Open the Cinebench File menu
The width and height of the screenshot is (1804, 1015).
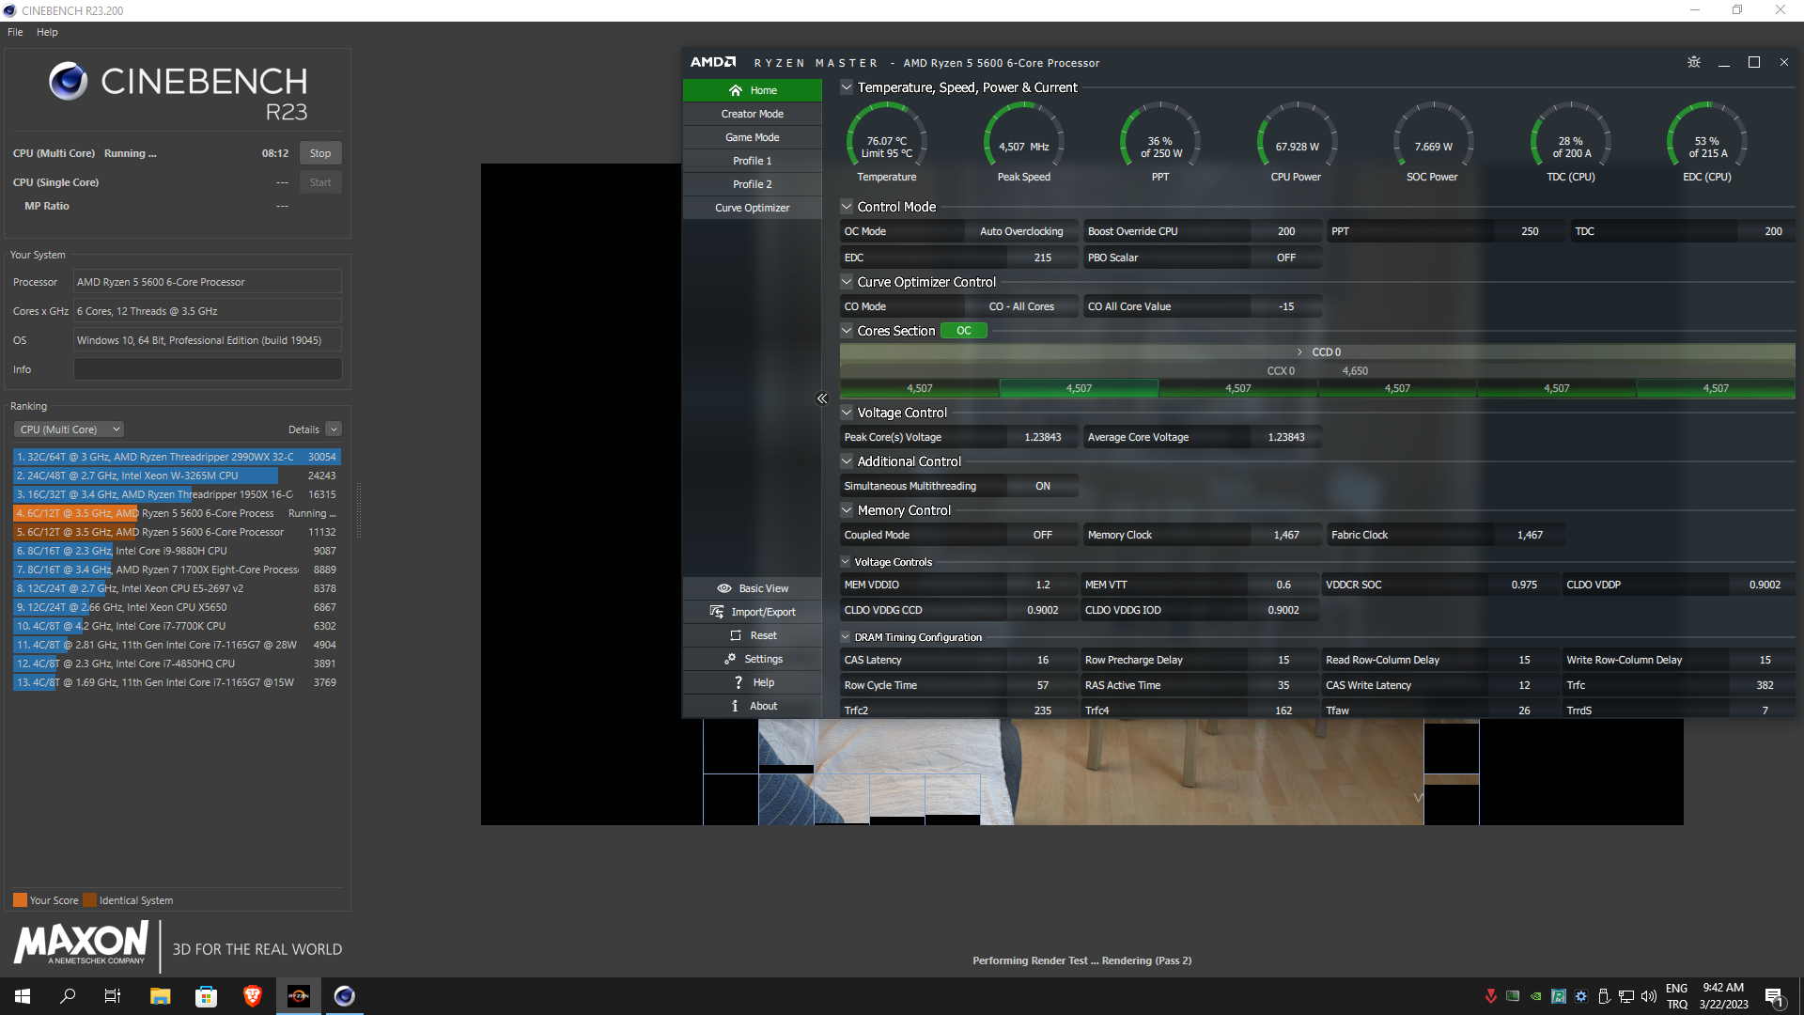point(15,32)
